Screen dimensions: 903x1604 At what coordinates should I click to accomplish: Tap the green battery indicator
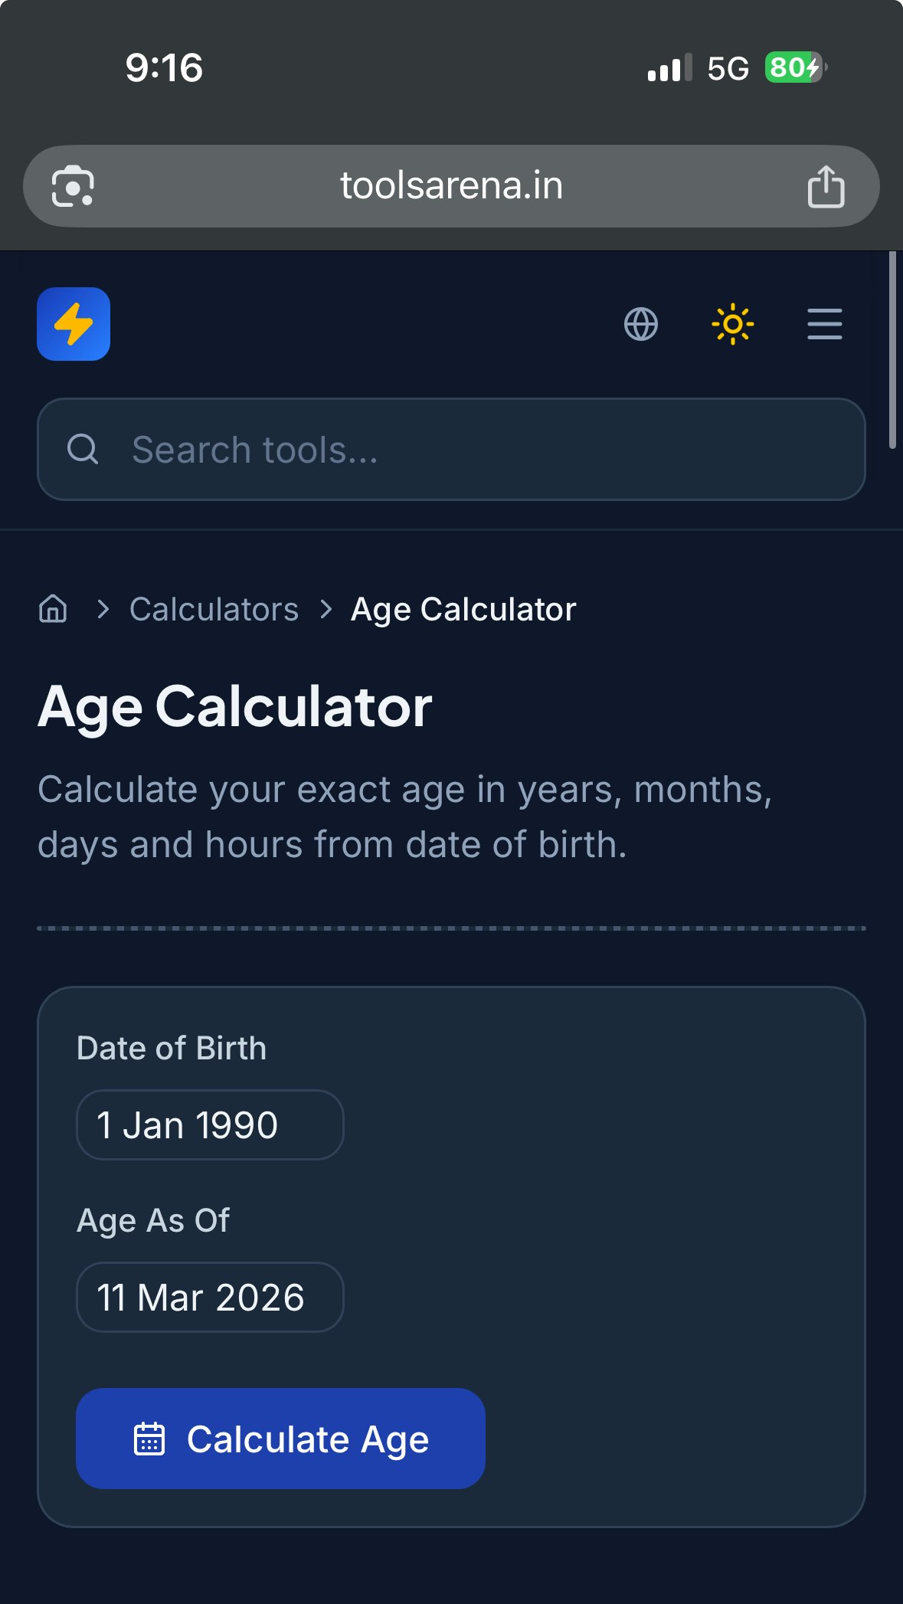pyautogui.click(x=795, y=68)
